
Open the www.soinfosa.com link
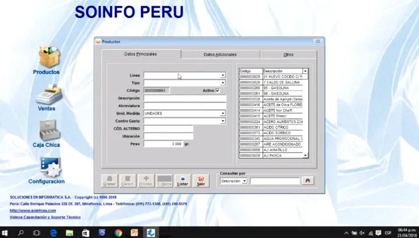pyautogui.click(x=33, y=211)
